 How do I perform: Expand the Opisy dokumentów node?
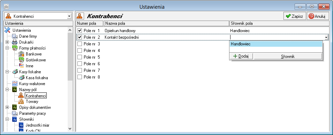(x=7, y=107)
